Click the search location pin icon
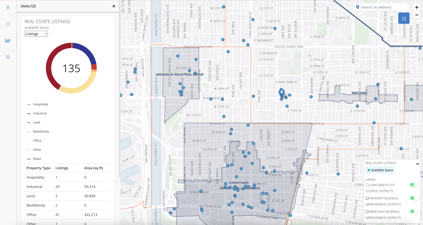The image size is (423, 225). click(358, 7)
